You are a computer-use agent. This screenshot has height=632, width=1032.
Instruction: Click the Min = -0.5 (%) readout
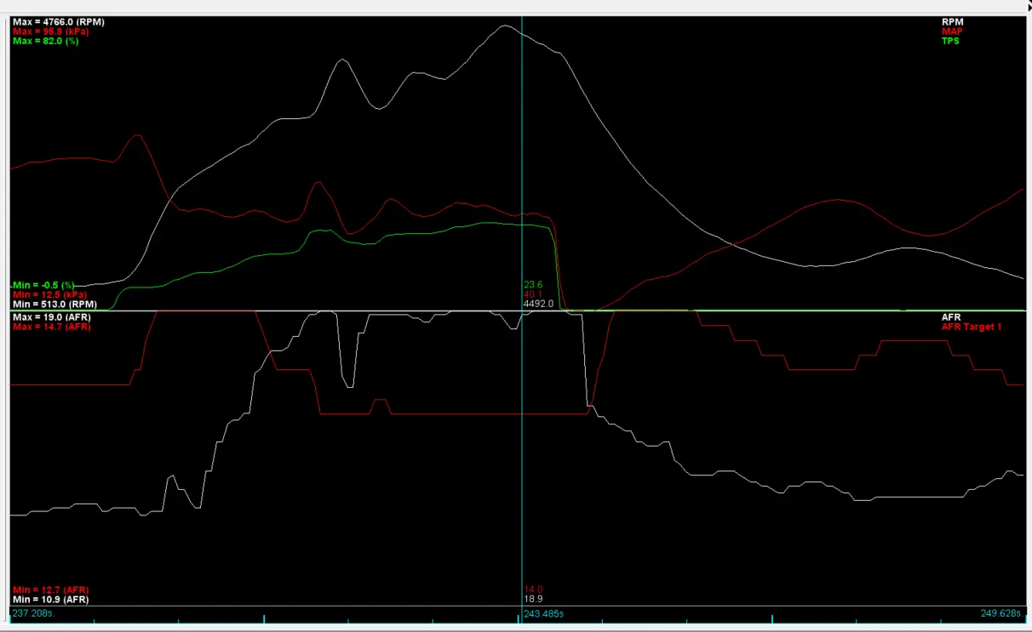[43, 285]
